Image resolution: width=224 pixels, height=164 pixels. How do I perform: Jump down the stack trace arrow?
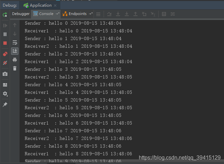click(15, 34)
